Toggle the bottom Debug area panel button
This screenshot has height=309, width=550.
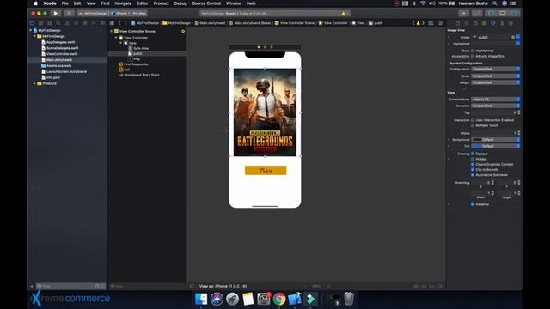pyautogui.click(x=503, y=14)
